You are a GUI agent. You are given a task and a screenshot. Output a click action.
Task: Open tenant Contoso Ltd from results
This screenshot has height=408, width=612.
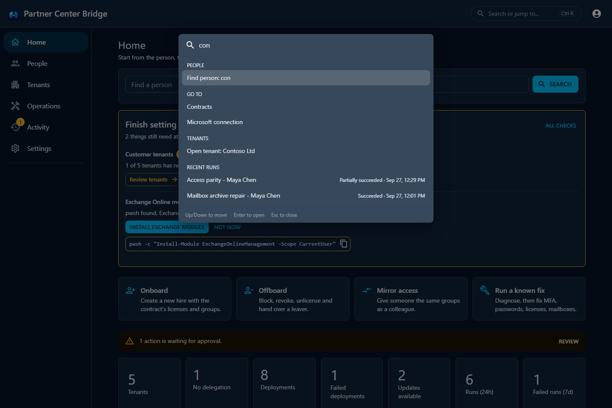306,151
